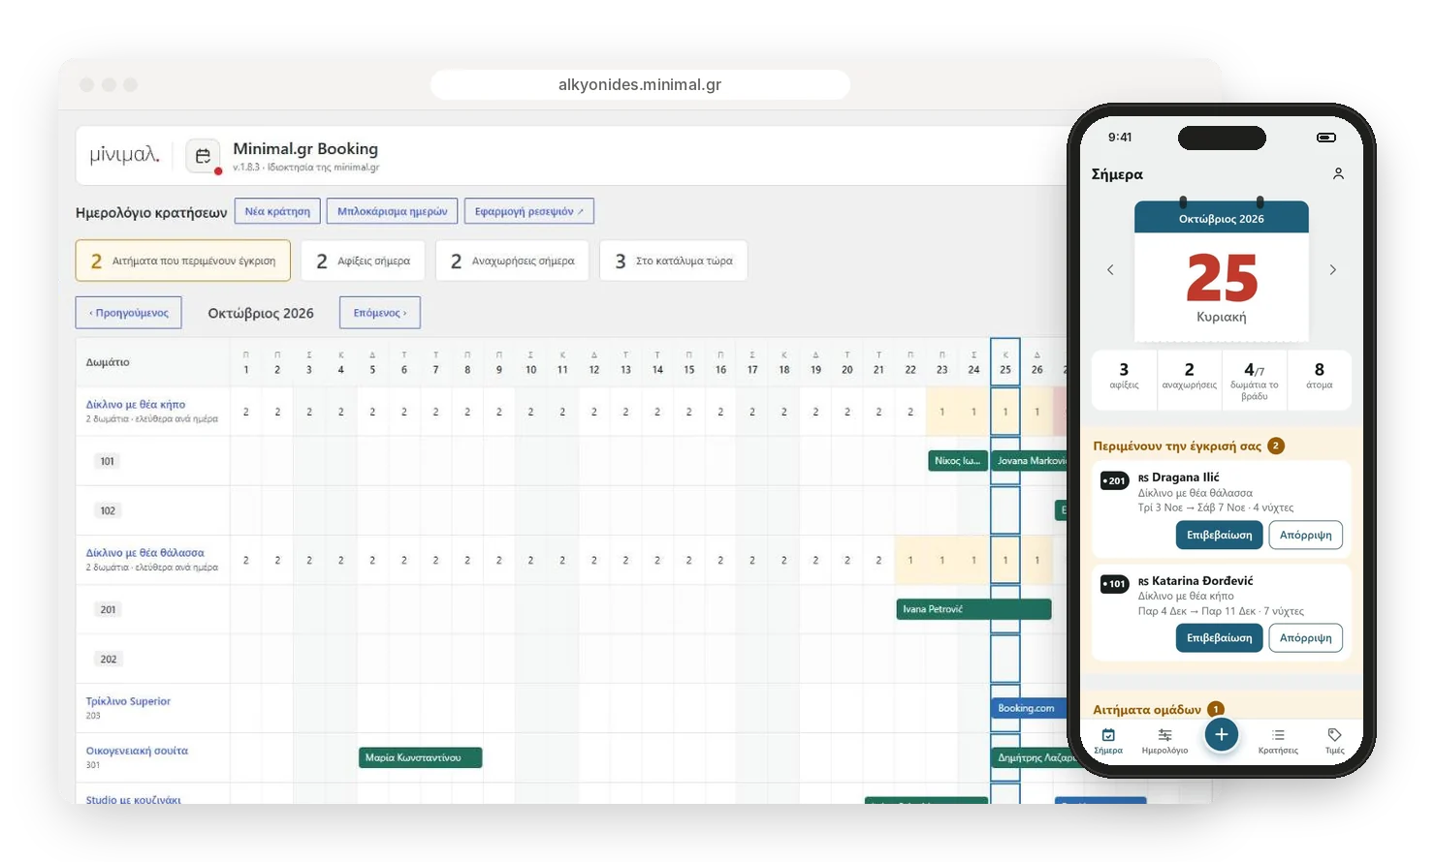
Task: Show the previous day on the phone calendar
Action: [x=1110, y=269]
